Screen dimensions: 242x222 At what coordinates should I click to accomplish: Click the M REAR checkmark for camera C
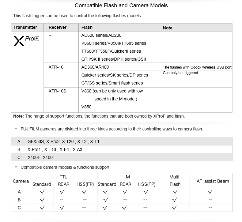pos(125,208)
